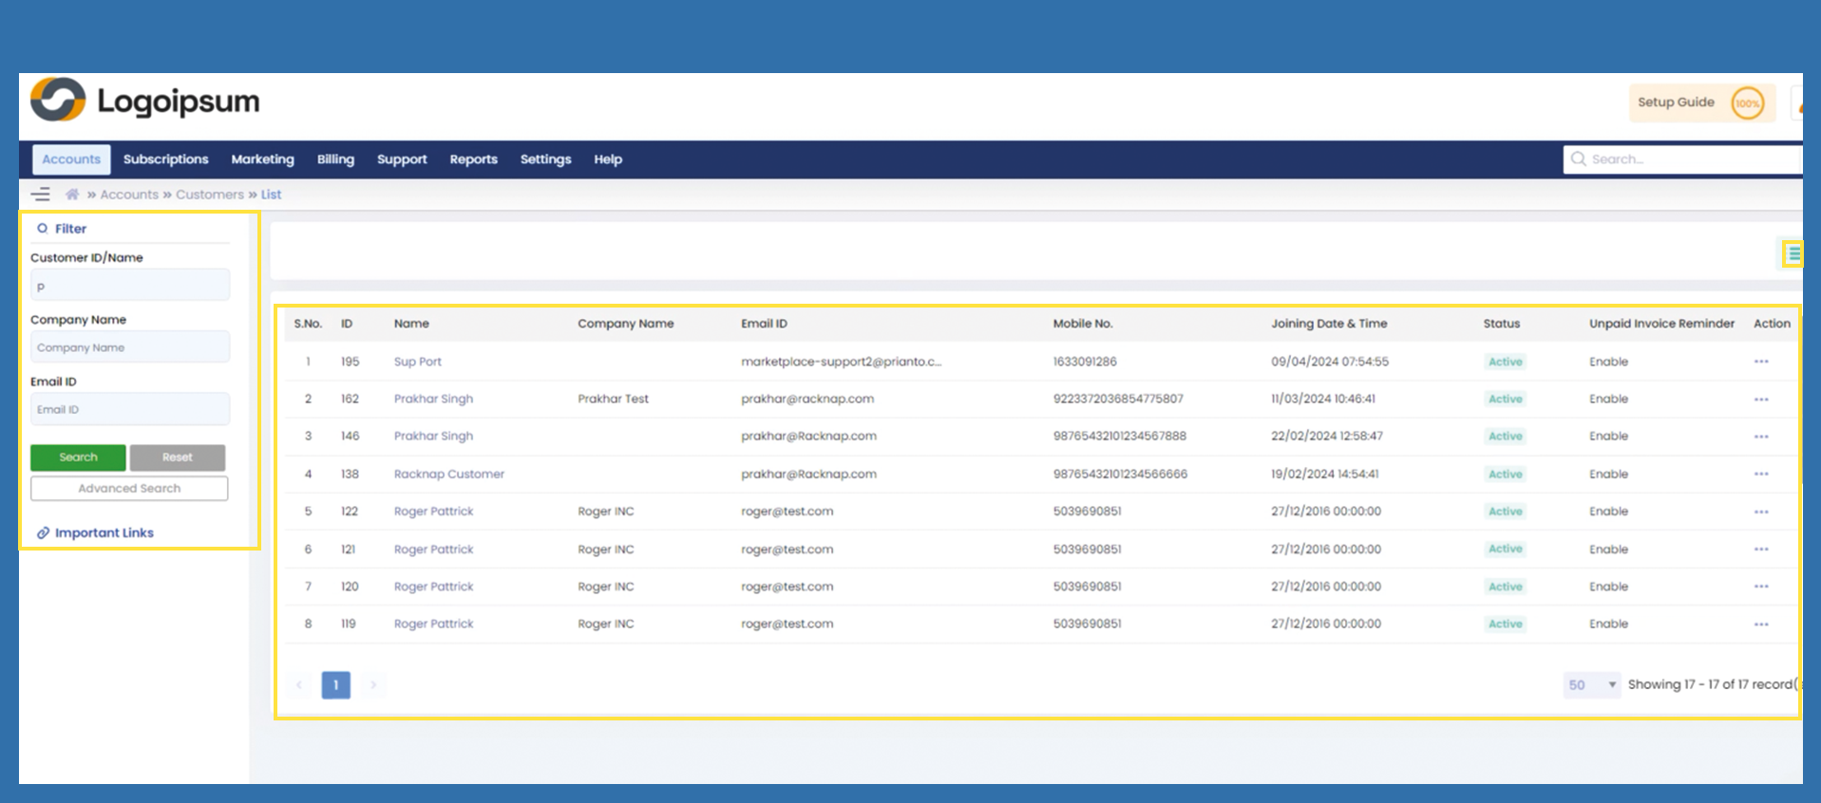Screen dimensions: 1821x803
Task: Click the home icon in breadcrumb
Action: pos(72,195)
